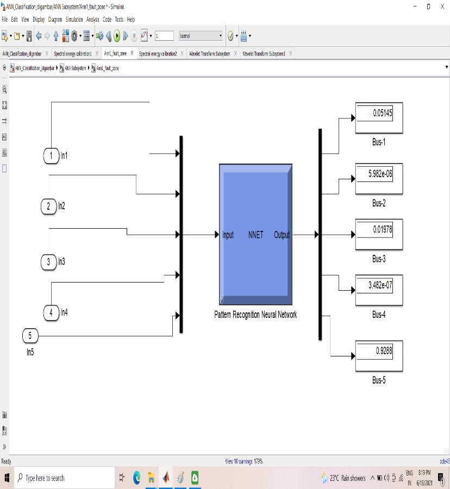Open the Display menu
The width and height of the screenshot is (450, 489).
tap(39, 20)
